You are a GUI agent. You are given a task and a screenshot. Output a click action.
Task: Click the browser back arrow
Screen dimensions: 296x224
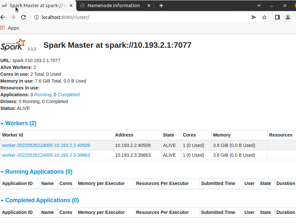(x=3, y=17)
